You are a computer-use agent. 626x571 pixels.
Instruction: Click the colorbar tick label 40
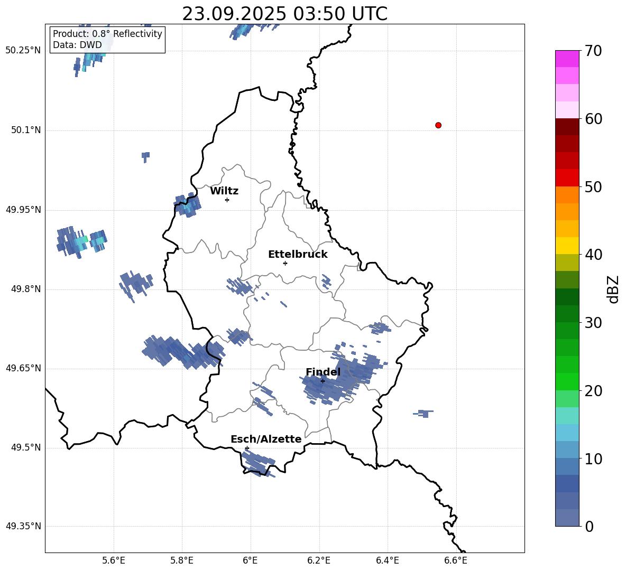pos(593,255)
